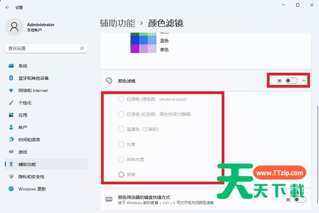Image resolution: width=319 pixels, height=213 pixels.
Task: Click the content pane vertical scrollbar
Action: [x=317, y=155]
